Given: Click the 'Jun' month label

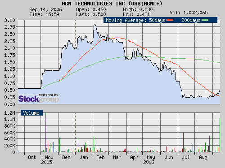Looking at the screenshot, I should 169,157.
